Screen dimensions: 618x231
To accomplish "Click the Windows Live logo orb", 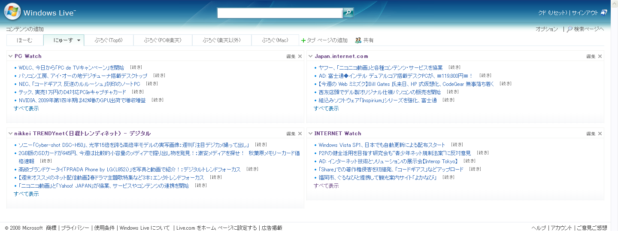I will [x=12, y=12].
